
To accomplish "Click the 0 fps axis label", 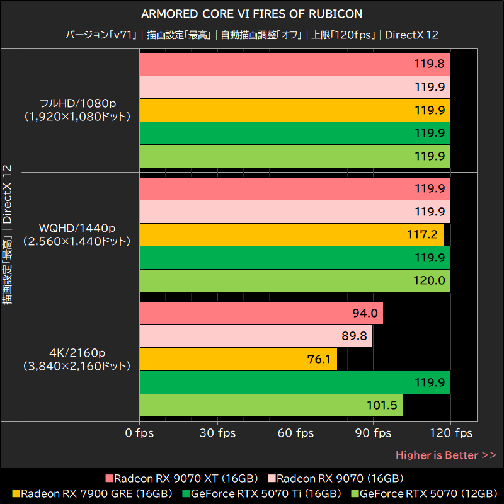I will (x=139, y=433).
